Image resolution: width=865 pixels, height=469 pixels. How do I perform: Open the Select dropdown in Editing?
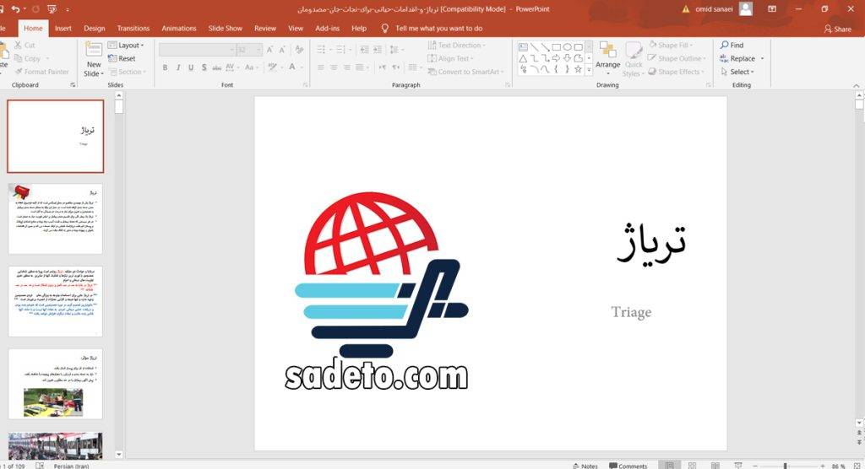pos(737,72)
